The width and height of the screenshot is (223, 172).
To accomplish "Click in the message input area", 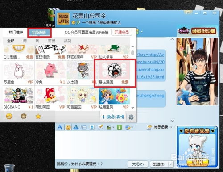I will point(115,145).
